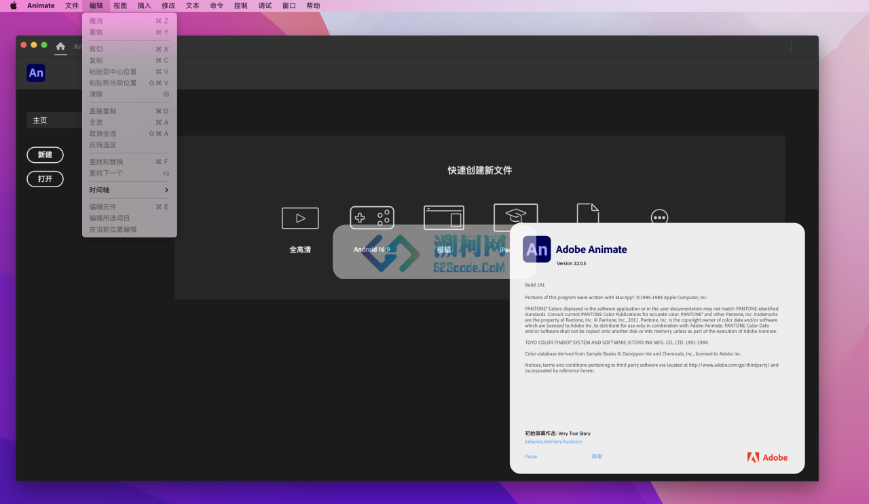Click the Adobe Animate title in About dialog
This screenshot has width=869, height=504.
coord(591,250)
